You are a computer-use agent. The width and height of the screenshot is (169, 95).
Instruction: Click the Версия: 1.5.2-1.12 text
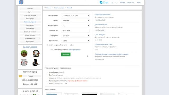(30, 84)
